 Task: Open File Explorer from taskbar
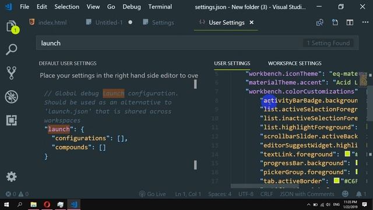point(34,205)
